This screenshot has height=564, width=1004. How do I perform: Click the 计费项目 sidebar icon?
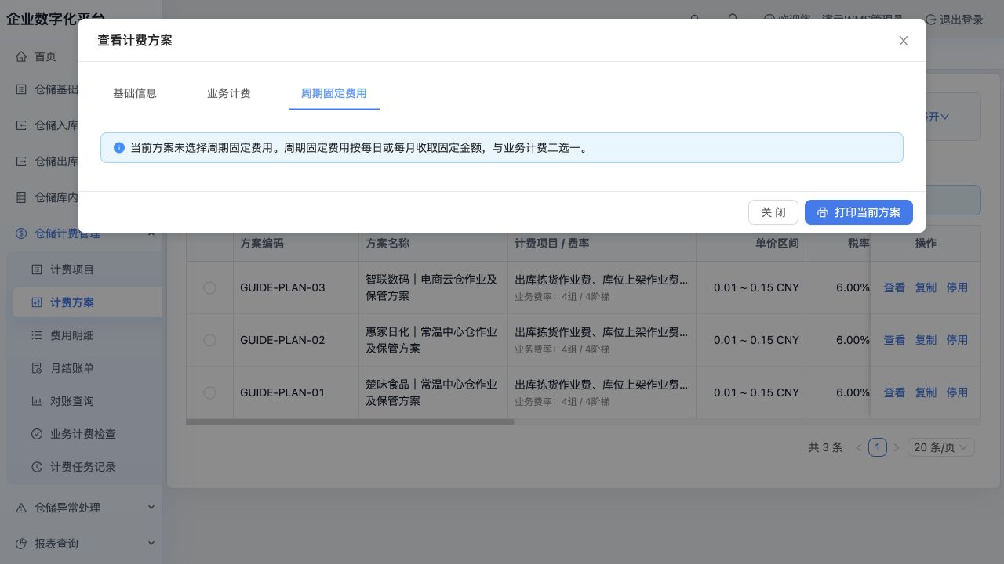click(x=37, y=269)
